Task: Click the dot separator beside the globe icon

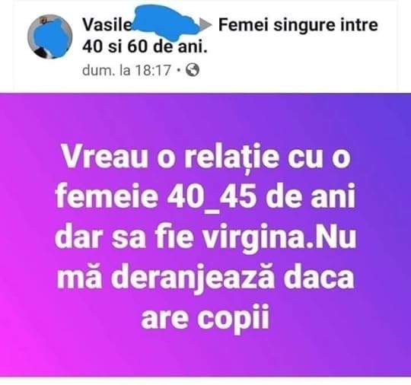Action: click(179, 70)
